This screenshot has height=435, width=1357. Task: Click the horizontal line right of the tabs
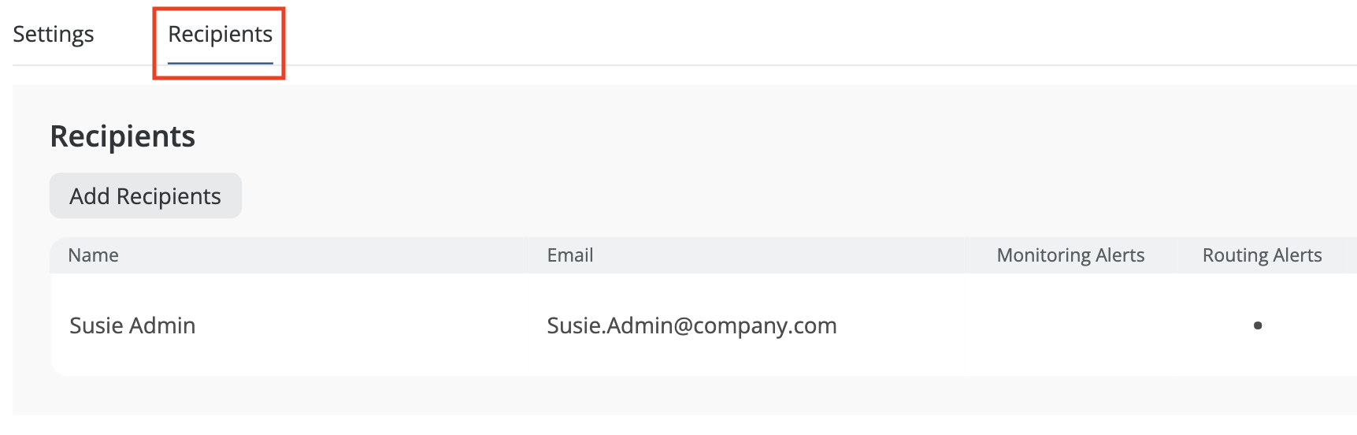pos(788,65)
